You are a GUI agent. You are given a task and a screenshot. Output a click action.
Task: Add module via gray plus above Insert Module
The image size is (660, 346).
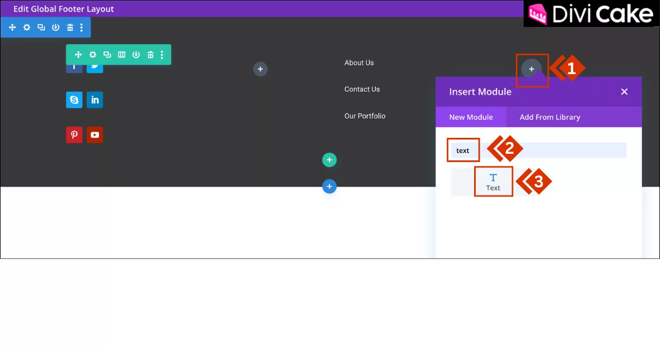tap(531, 69)
